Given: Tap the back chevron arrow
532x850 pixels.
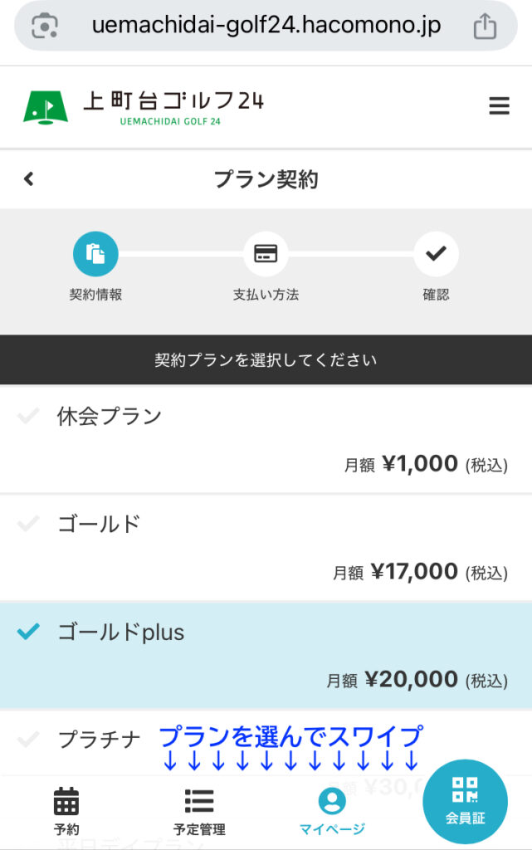Looking at the screenshot, I should coord(29,178).
